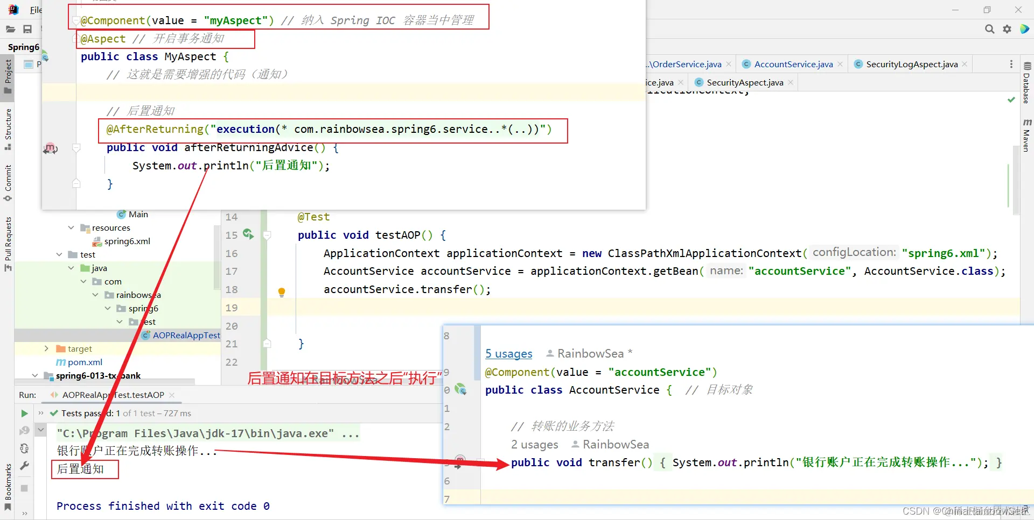Toggle auto-test rerun icon in Run panel
This screenshot has width=1034, height=520.
pos(24,448)
